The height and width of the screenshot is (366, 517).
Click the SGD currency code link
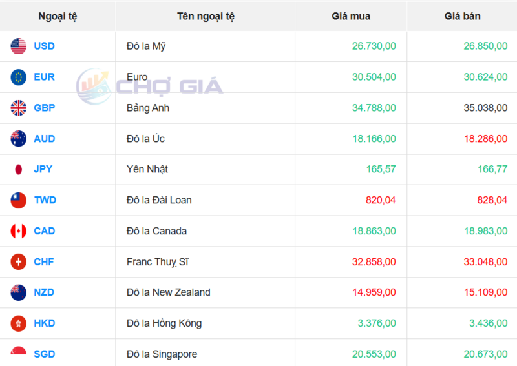pyautogui.click(x=44, y=354)
